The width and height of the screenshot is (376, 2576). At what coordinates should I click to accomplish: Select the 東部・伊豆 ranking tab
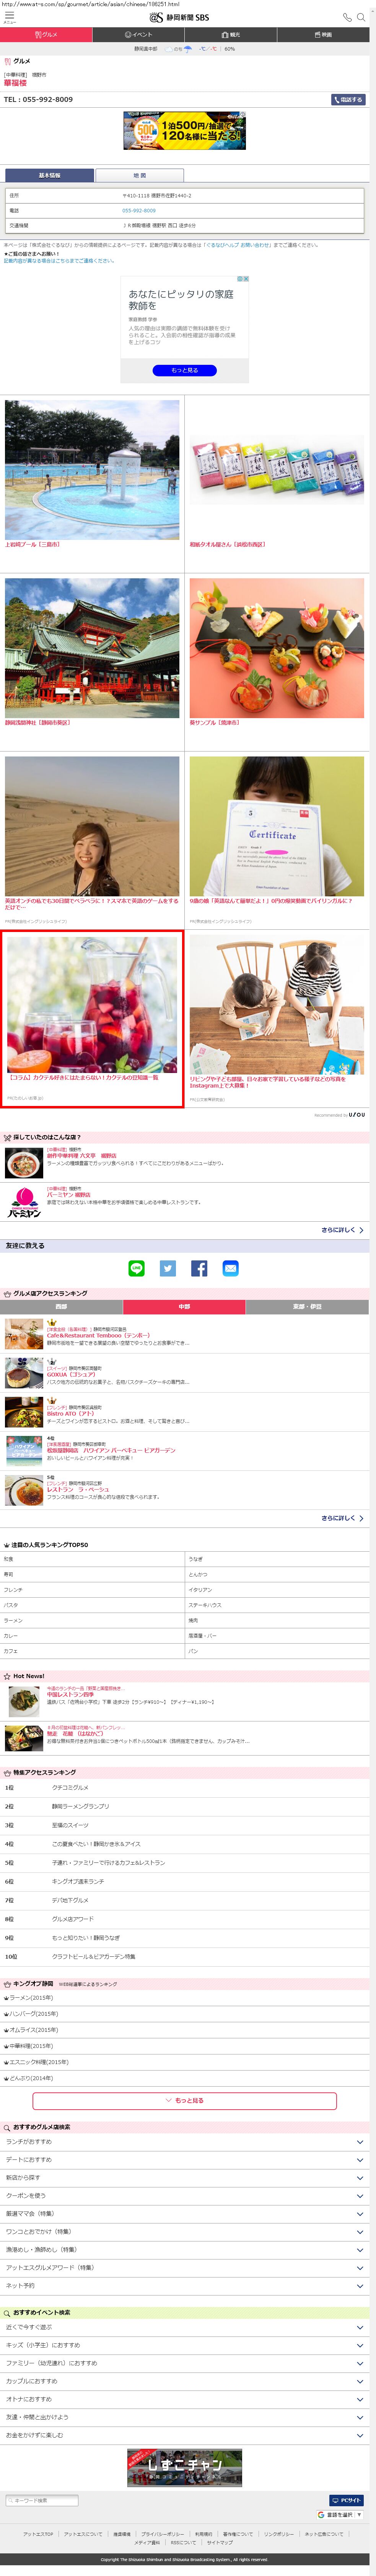click(307, 1306)
